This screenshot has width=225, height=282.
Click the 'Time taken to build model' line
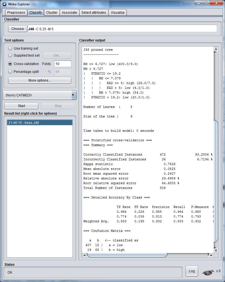pyautogui.click(x=118, y=131)
